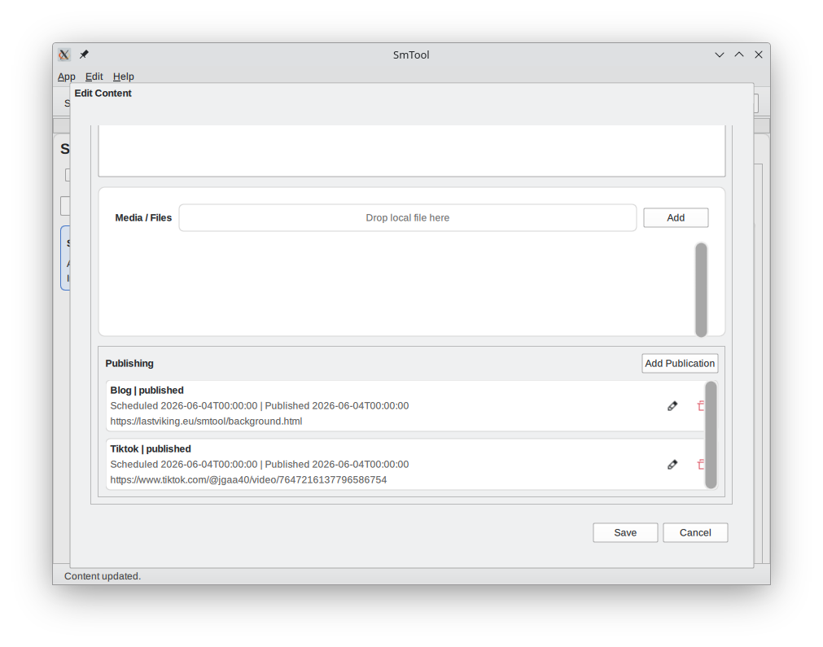Click the X11 app icon in title bar
This screenshot has height=647, width=823.
pos(64,55)
